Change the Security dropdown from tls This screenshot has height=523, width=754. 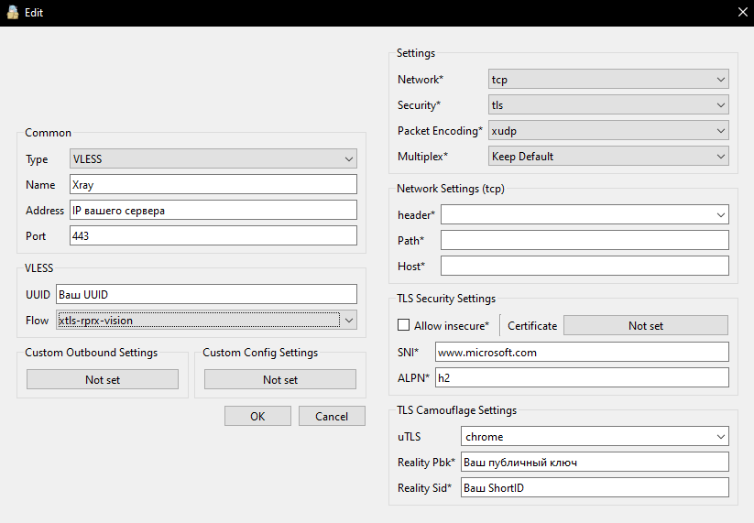[x=608, y=105]
